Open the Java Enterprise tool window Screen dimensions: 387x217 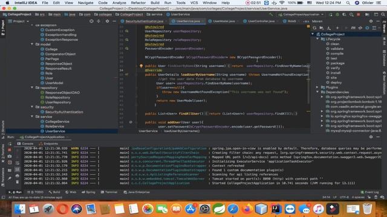(137, 192)
